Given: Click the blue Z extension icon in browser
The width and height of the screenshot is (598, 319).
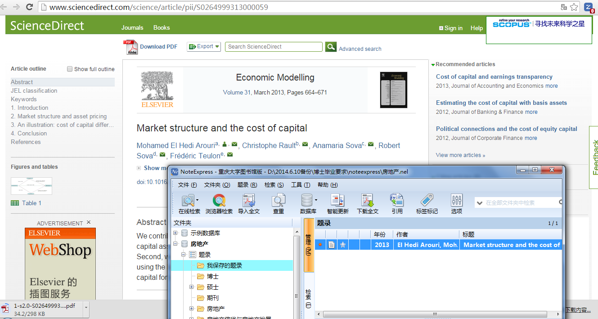Looking at the screenshot, I should [589, 7].
